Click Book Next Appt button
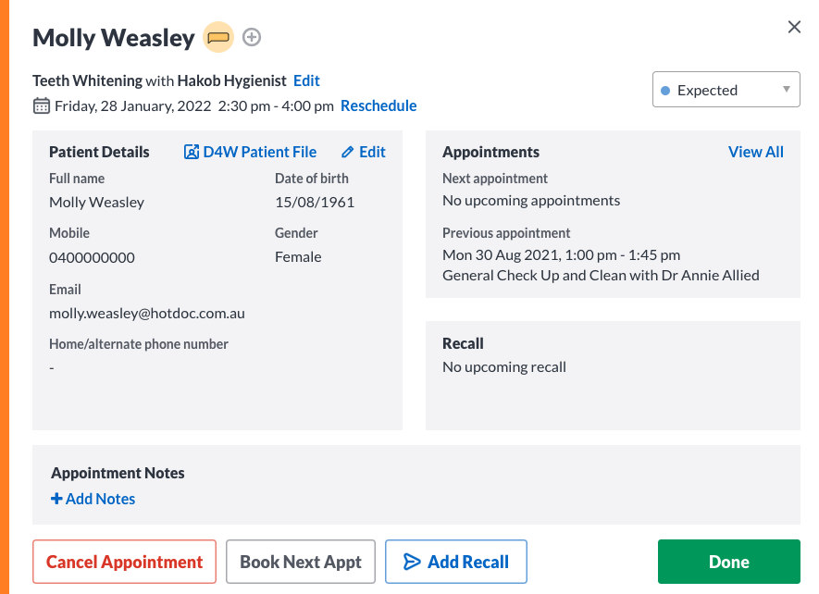The image size is (819, 594). pyautogui.click(x=301, y=562)
